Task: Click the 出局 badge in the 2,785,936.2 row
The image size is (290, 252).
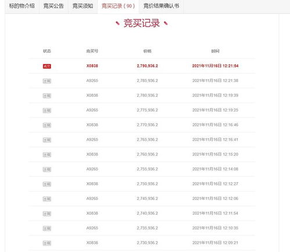Action: point(47,81)
